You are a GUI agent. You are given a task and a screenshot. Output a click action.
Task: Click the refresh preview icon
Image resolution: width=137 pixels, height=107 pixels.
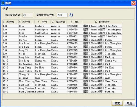[x=71, y=15]
